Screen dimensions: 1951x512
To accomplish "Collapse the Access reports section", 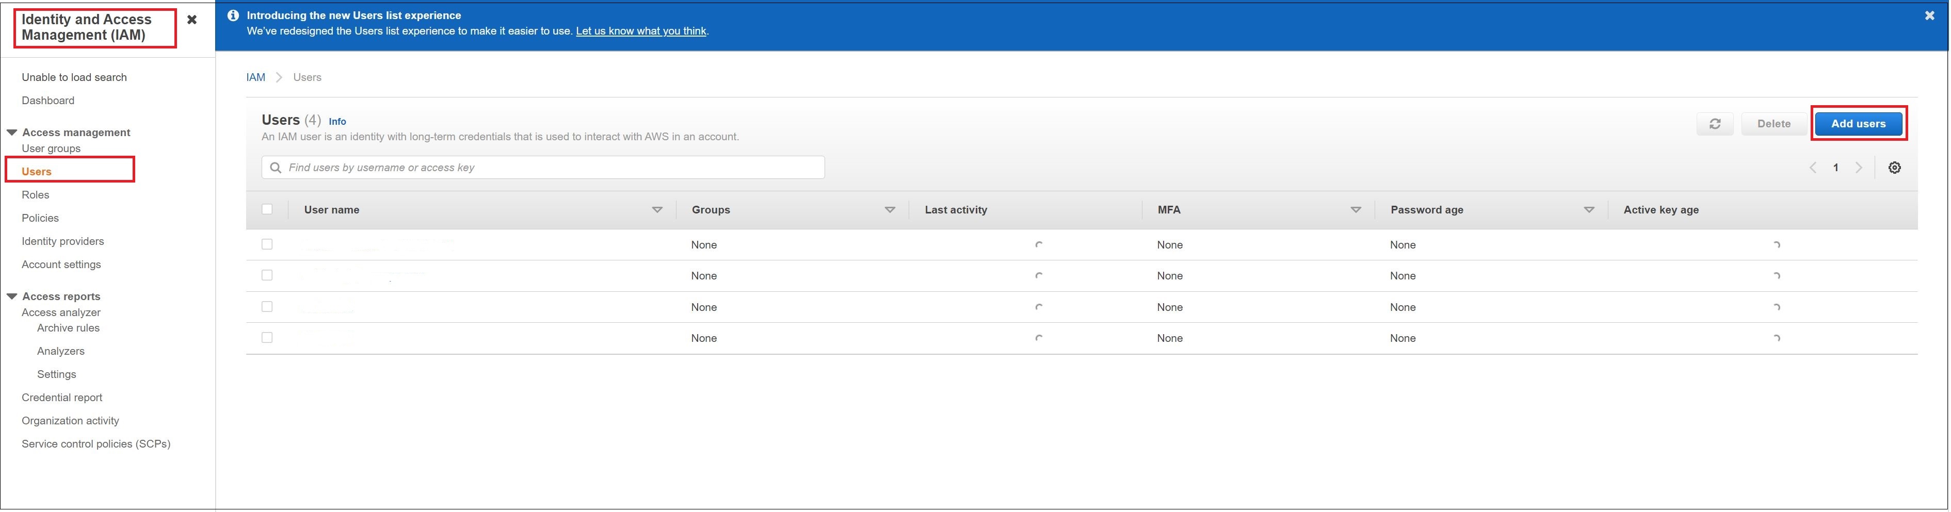I will 11,296.
